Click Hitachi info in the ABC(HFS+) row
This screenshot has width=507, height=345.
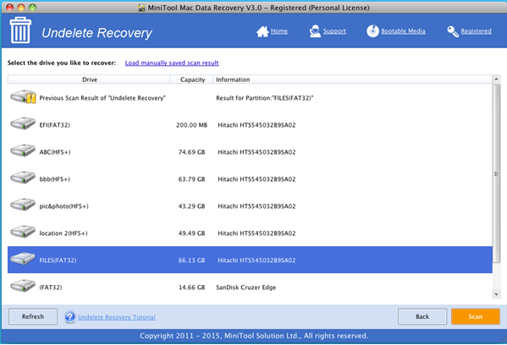pos(256,152)
